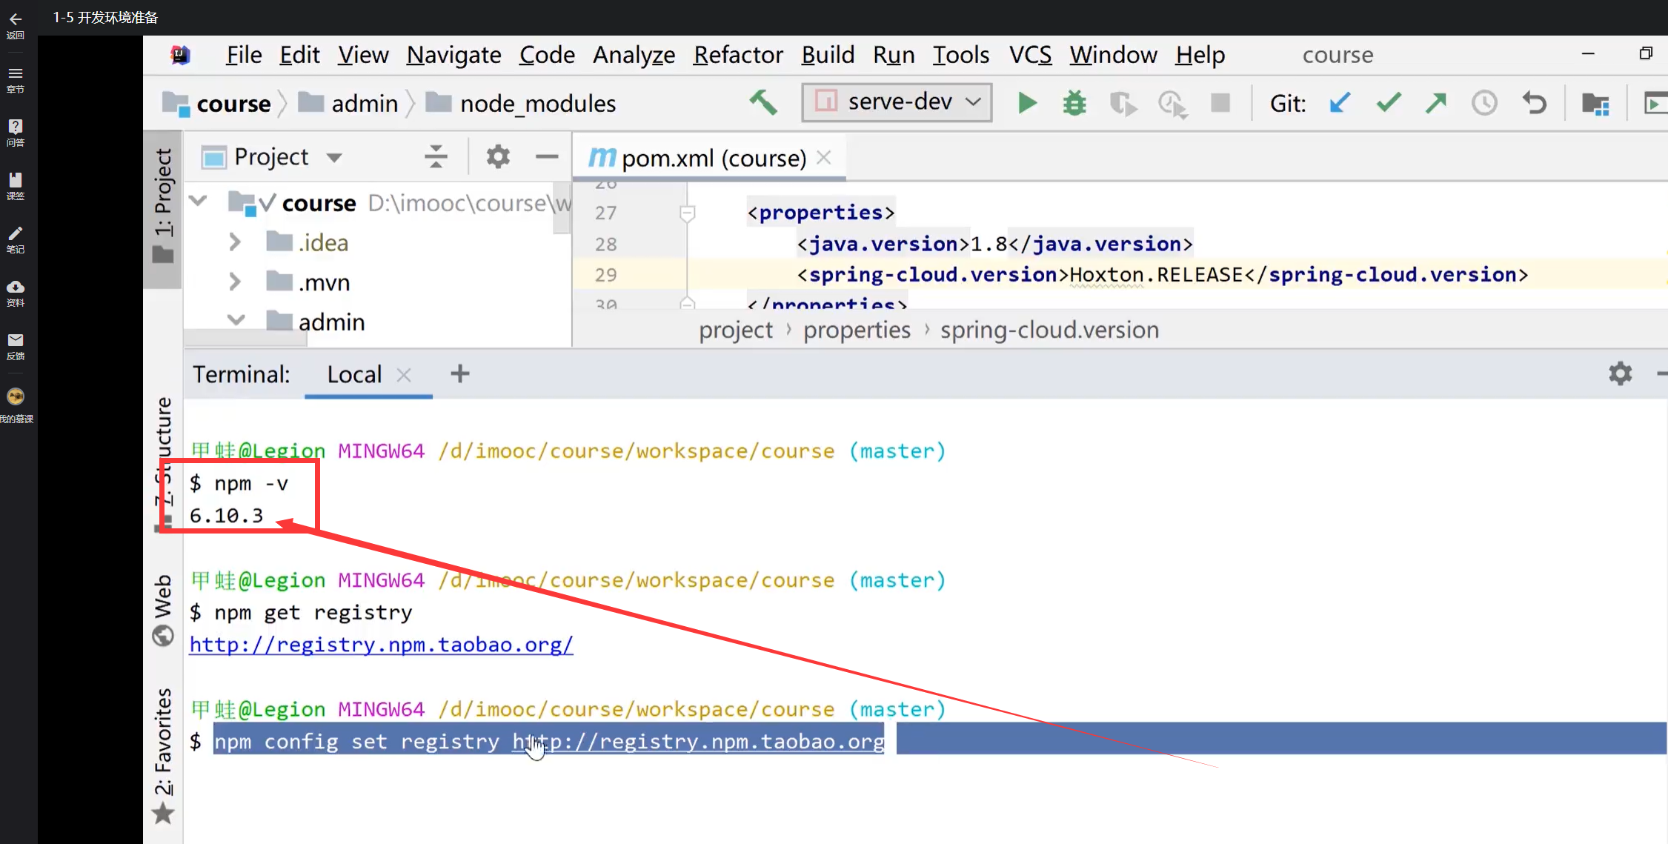Add new terminal session with plus icon
1668x844 pixels.
pyautogui.click(x=460, y=373)
